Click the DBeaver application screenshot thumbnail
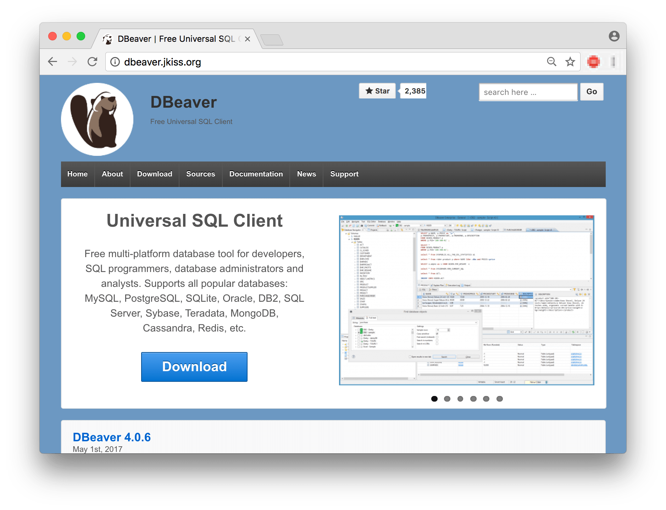This screenshot has width=666, height=510. [x=466, y=300]
